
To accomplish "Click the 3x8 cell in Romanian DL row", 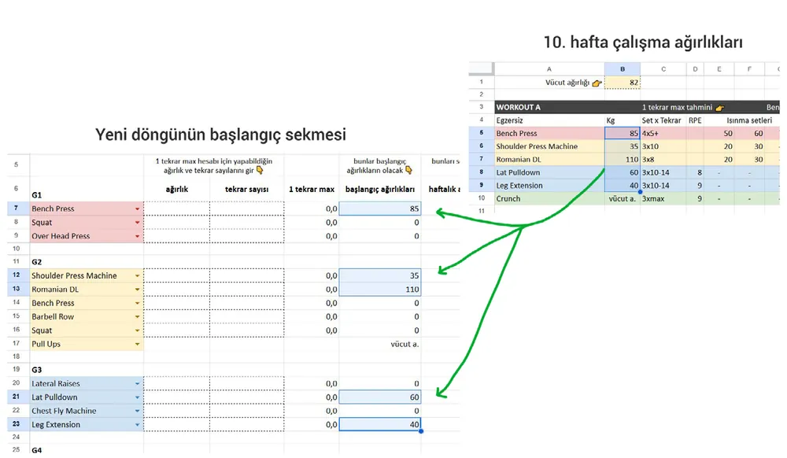I will pyautogui.click(x=663, y=160).
